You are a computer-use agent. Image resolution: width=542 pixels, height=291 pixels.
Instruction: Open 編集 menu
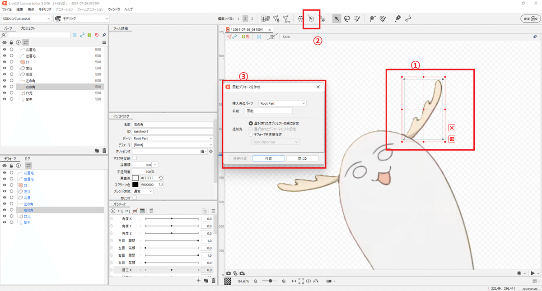(x=20, y=9)
